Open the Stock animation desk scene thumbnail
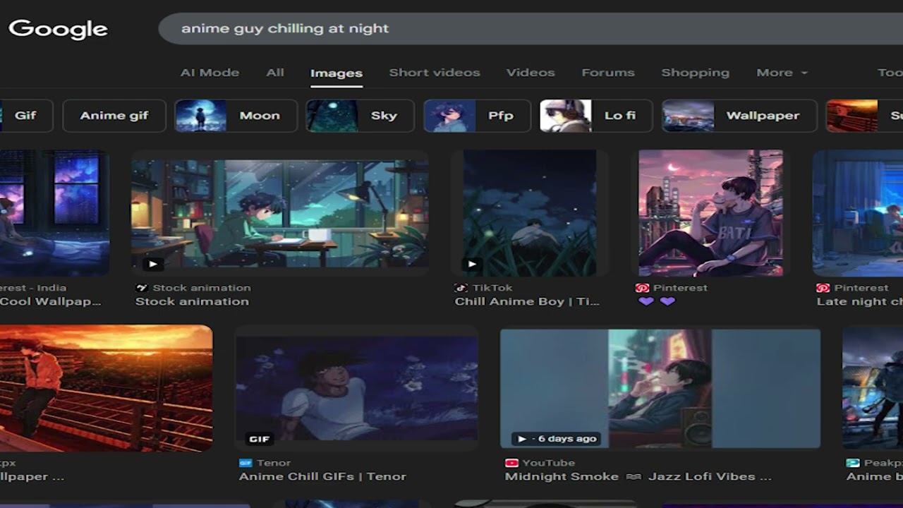Screen dimensions: 903x508 click(x=279, y=212)
